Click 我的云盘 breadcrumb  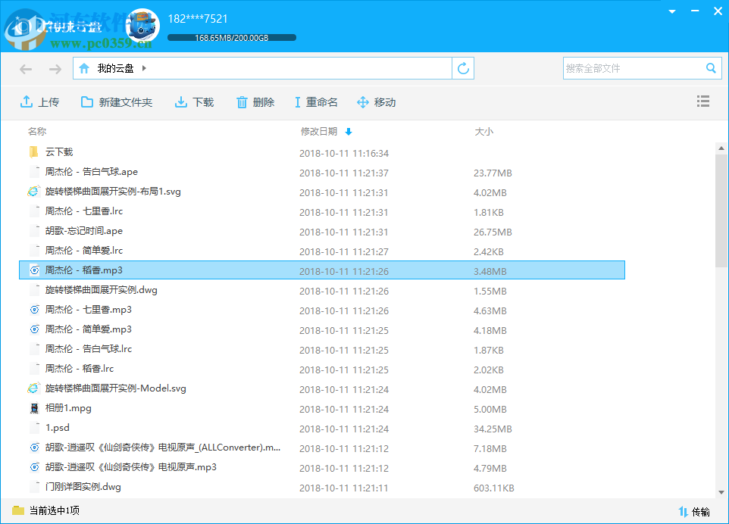coord(115,68)
